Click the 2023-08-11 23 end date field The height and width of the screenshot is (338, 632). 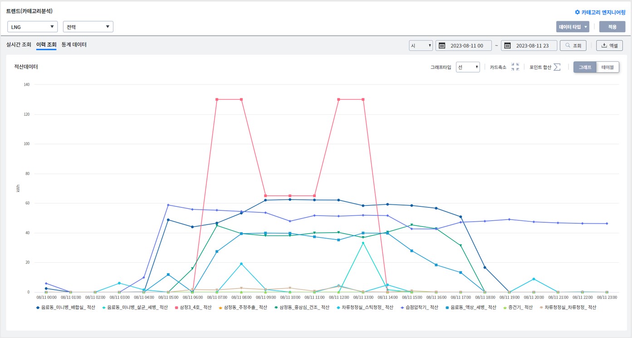533,45
